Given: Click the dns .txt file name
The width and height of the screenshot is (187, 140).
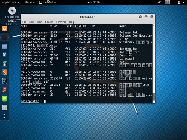Looking at the screenshot, I should click(129, 52).
